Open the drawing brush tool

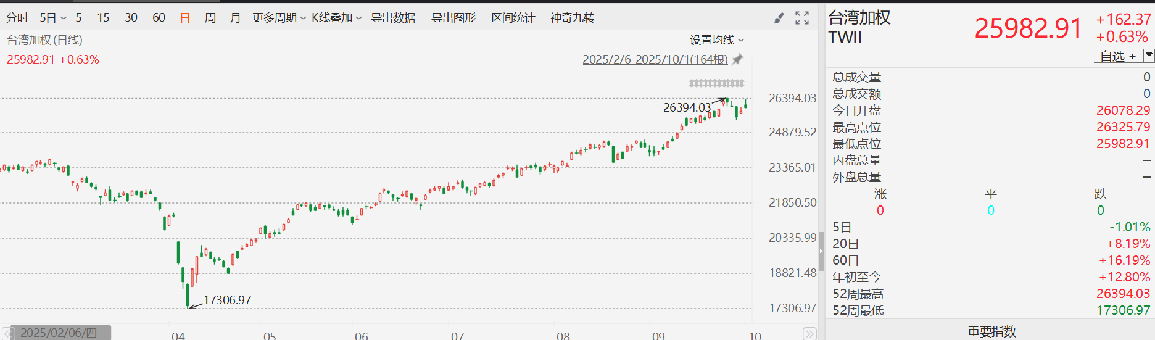click(779, 19)
